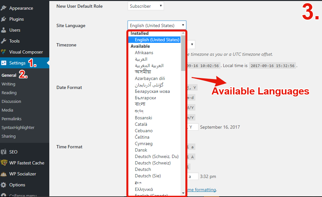Collapse the Site Language dropdown
This screenshot has height=197, width=322.
157,25
